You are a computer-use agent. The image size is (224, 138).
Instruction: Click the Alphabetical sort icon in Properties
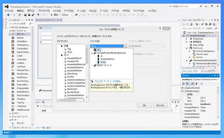click(188, 84)
